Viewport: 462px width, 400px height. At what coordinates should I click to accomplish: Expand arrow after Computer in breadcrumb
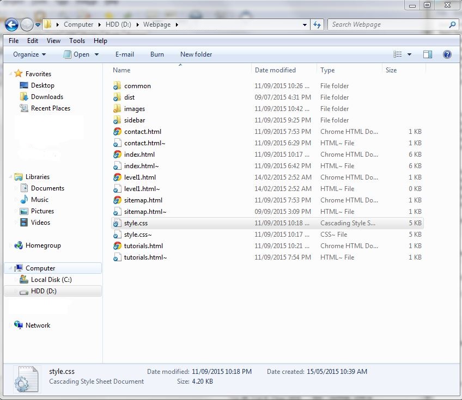[x=100, y=24]
